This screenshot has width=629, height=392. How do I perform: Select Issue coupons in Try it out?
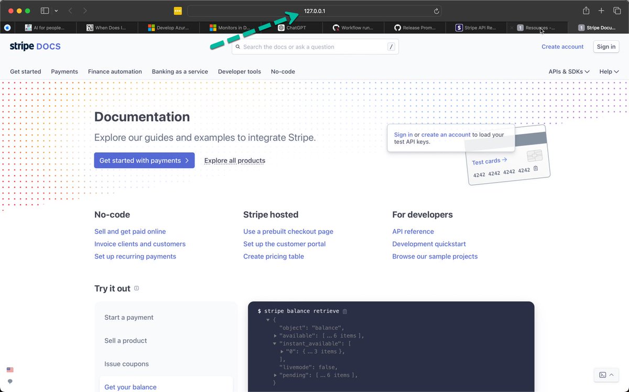(126, 364)
